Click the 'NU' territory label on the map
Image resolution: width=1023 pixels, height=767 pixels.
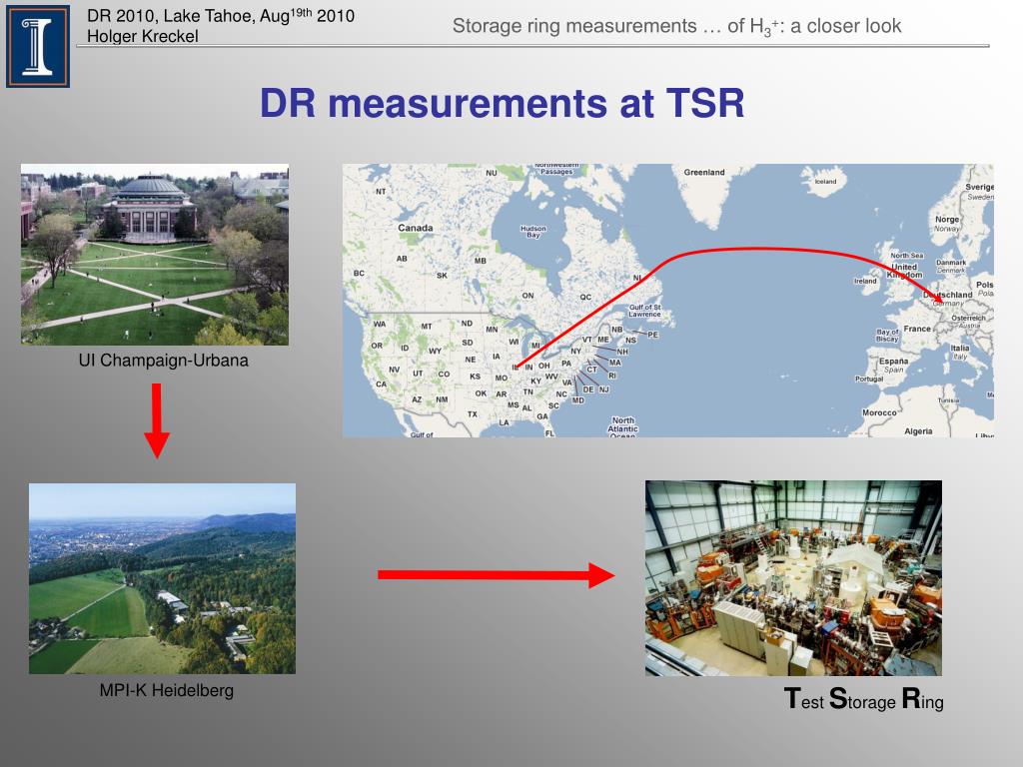[x=492, y=173]
